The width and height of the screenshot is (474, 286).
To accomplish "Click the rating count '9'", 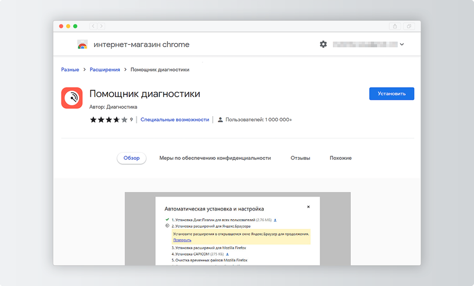I will 131,120.
